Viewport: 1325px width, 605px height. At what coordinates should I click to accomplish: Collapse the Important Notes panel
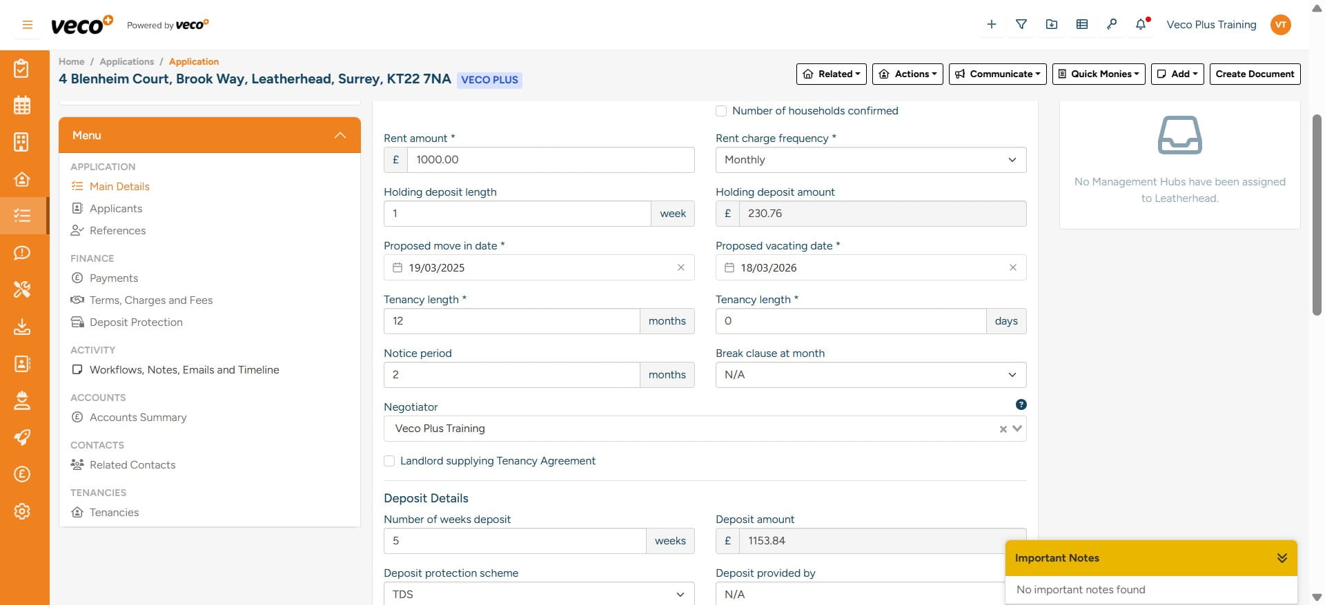(1282, 558)
